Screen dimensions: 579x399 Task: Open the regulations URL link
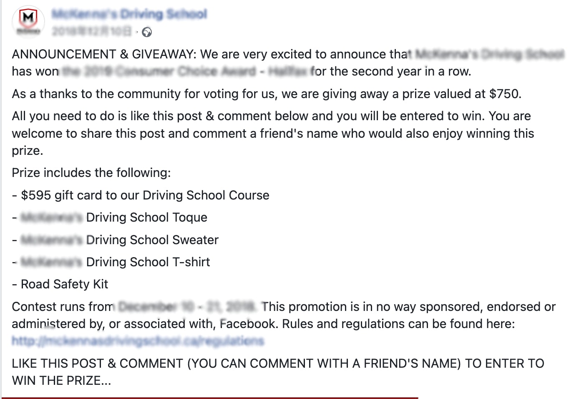tap(138, 341)
